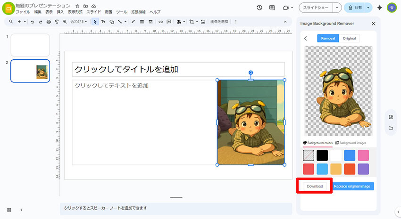
Task: Click the undo arrow icon
Action: click(x=32, y=22)
